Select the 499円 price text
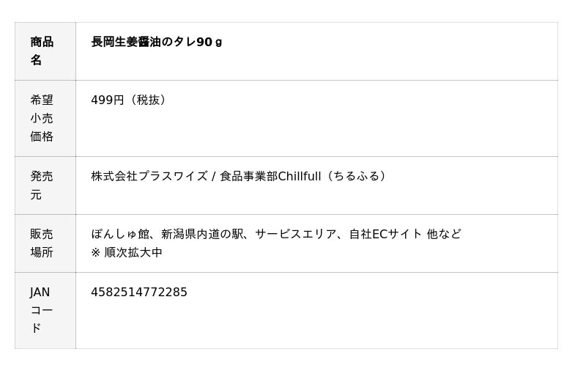The width and height of the screenshot is (586, 371). [108, 100]
